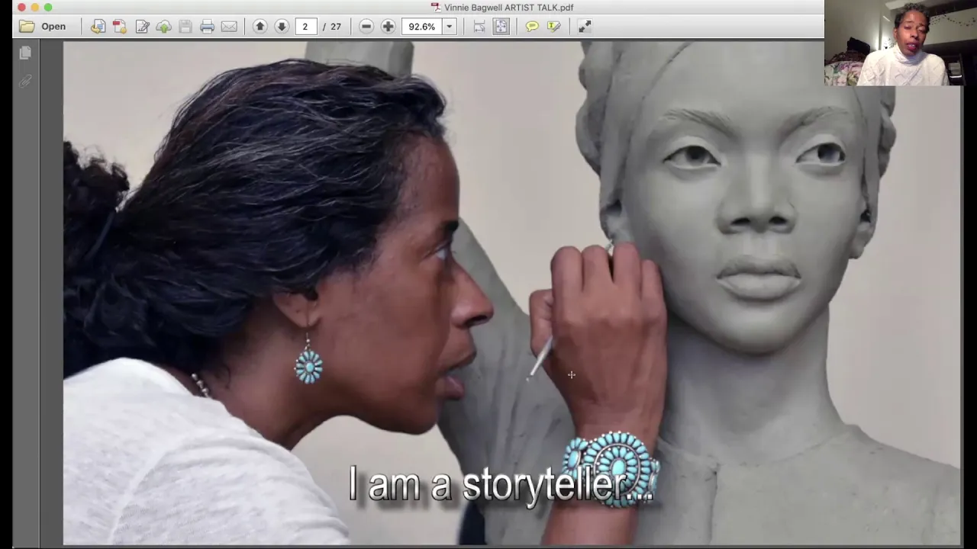Click the Edit/sign document icon
This screenshot has width=977, height=549.
click(x=142, y=27)
